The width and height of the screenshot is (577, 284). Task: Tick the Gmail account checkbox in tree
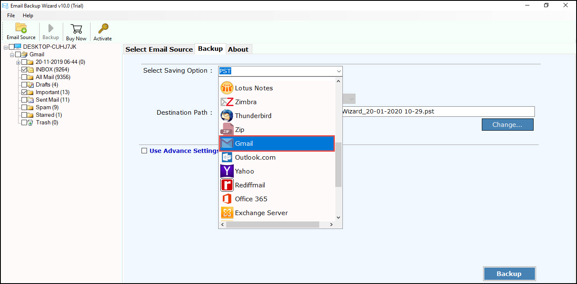point(18,54)
